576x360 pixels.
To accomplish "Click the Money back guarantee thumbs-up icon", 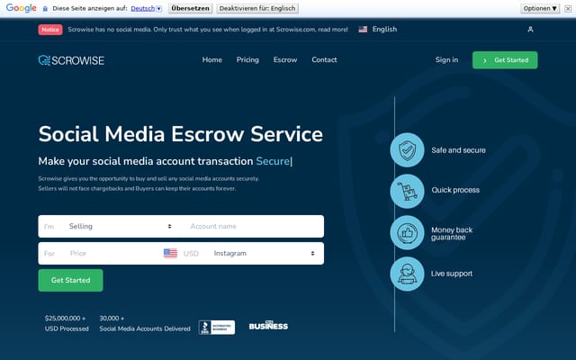I will tap(407, 233).
